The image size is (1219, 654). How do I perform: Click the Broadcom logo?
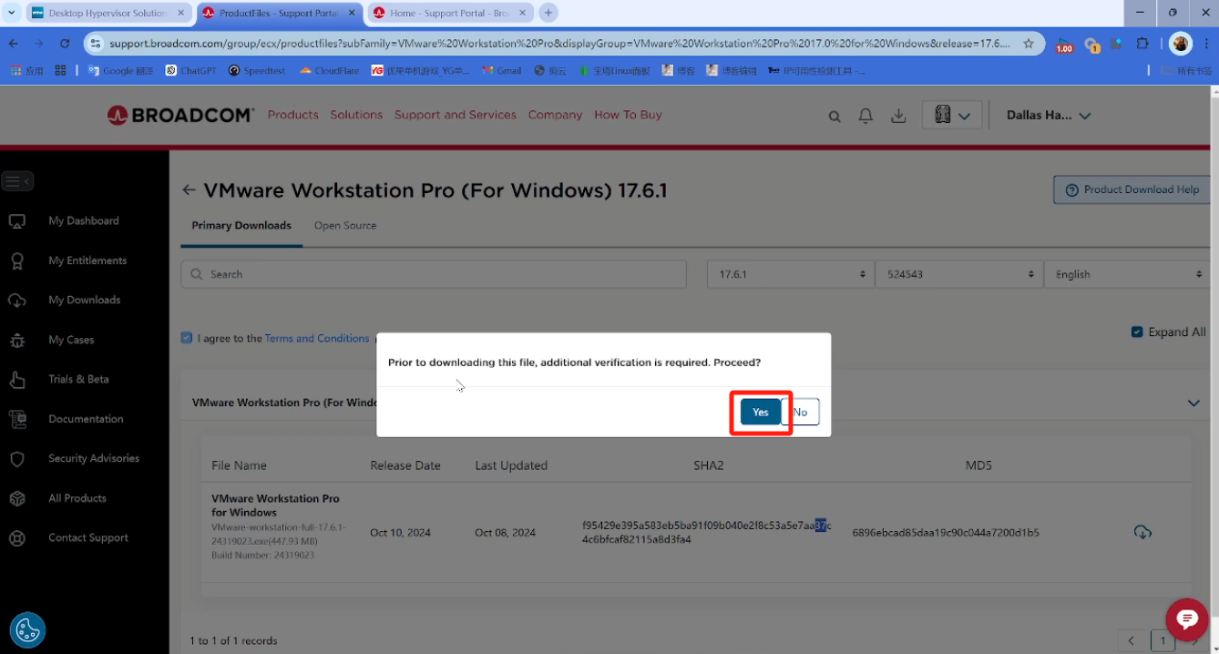point(179,115)
